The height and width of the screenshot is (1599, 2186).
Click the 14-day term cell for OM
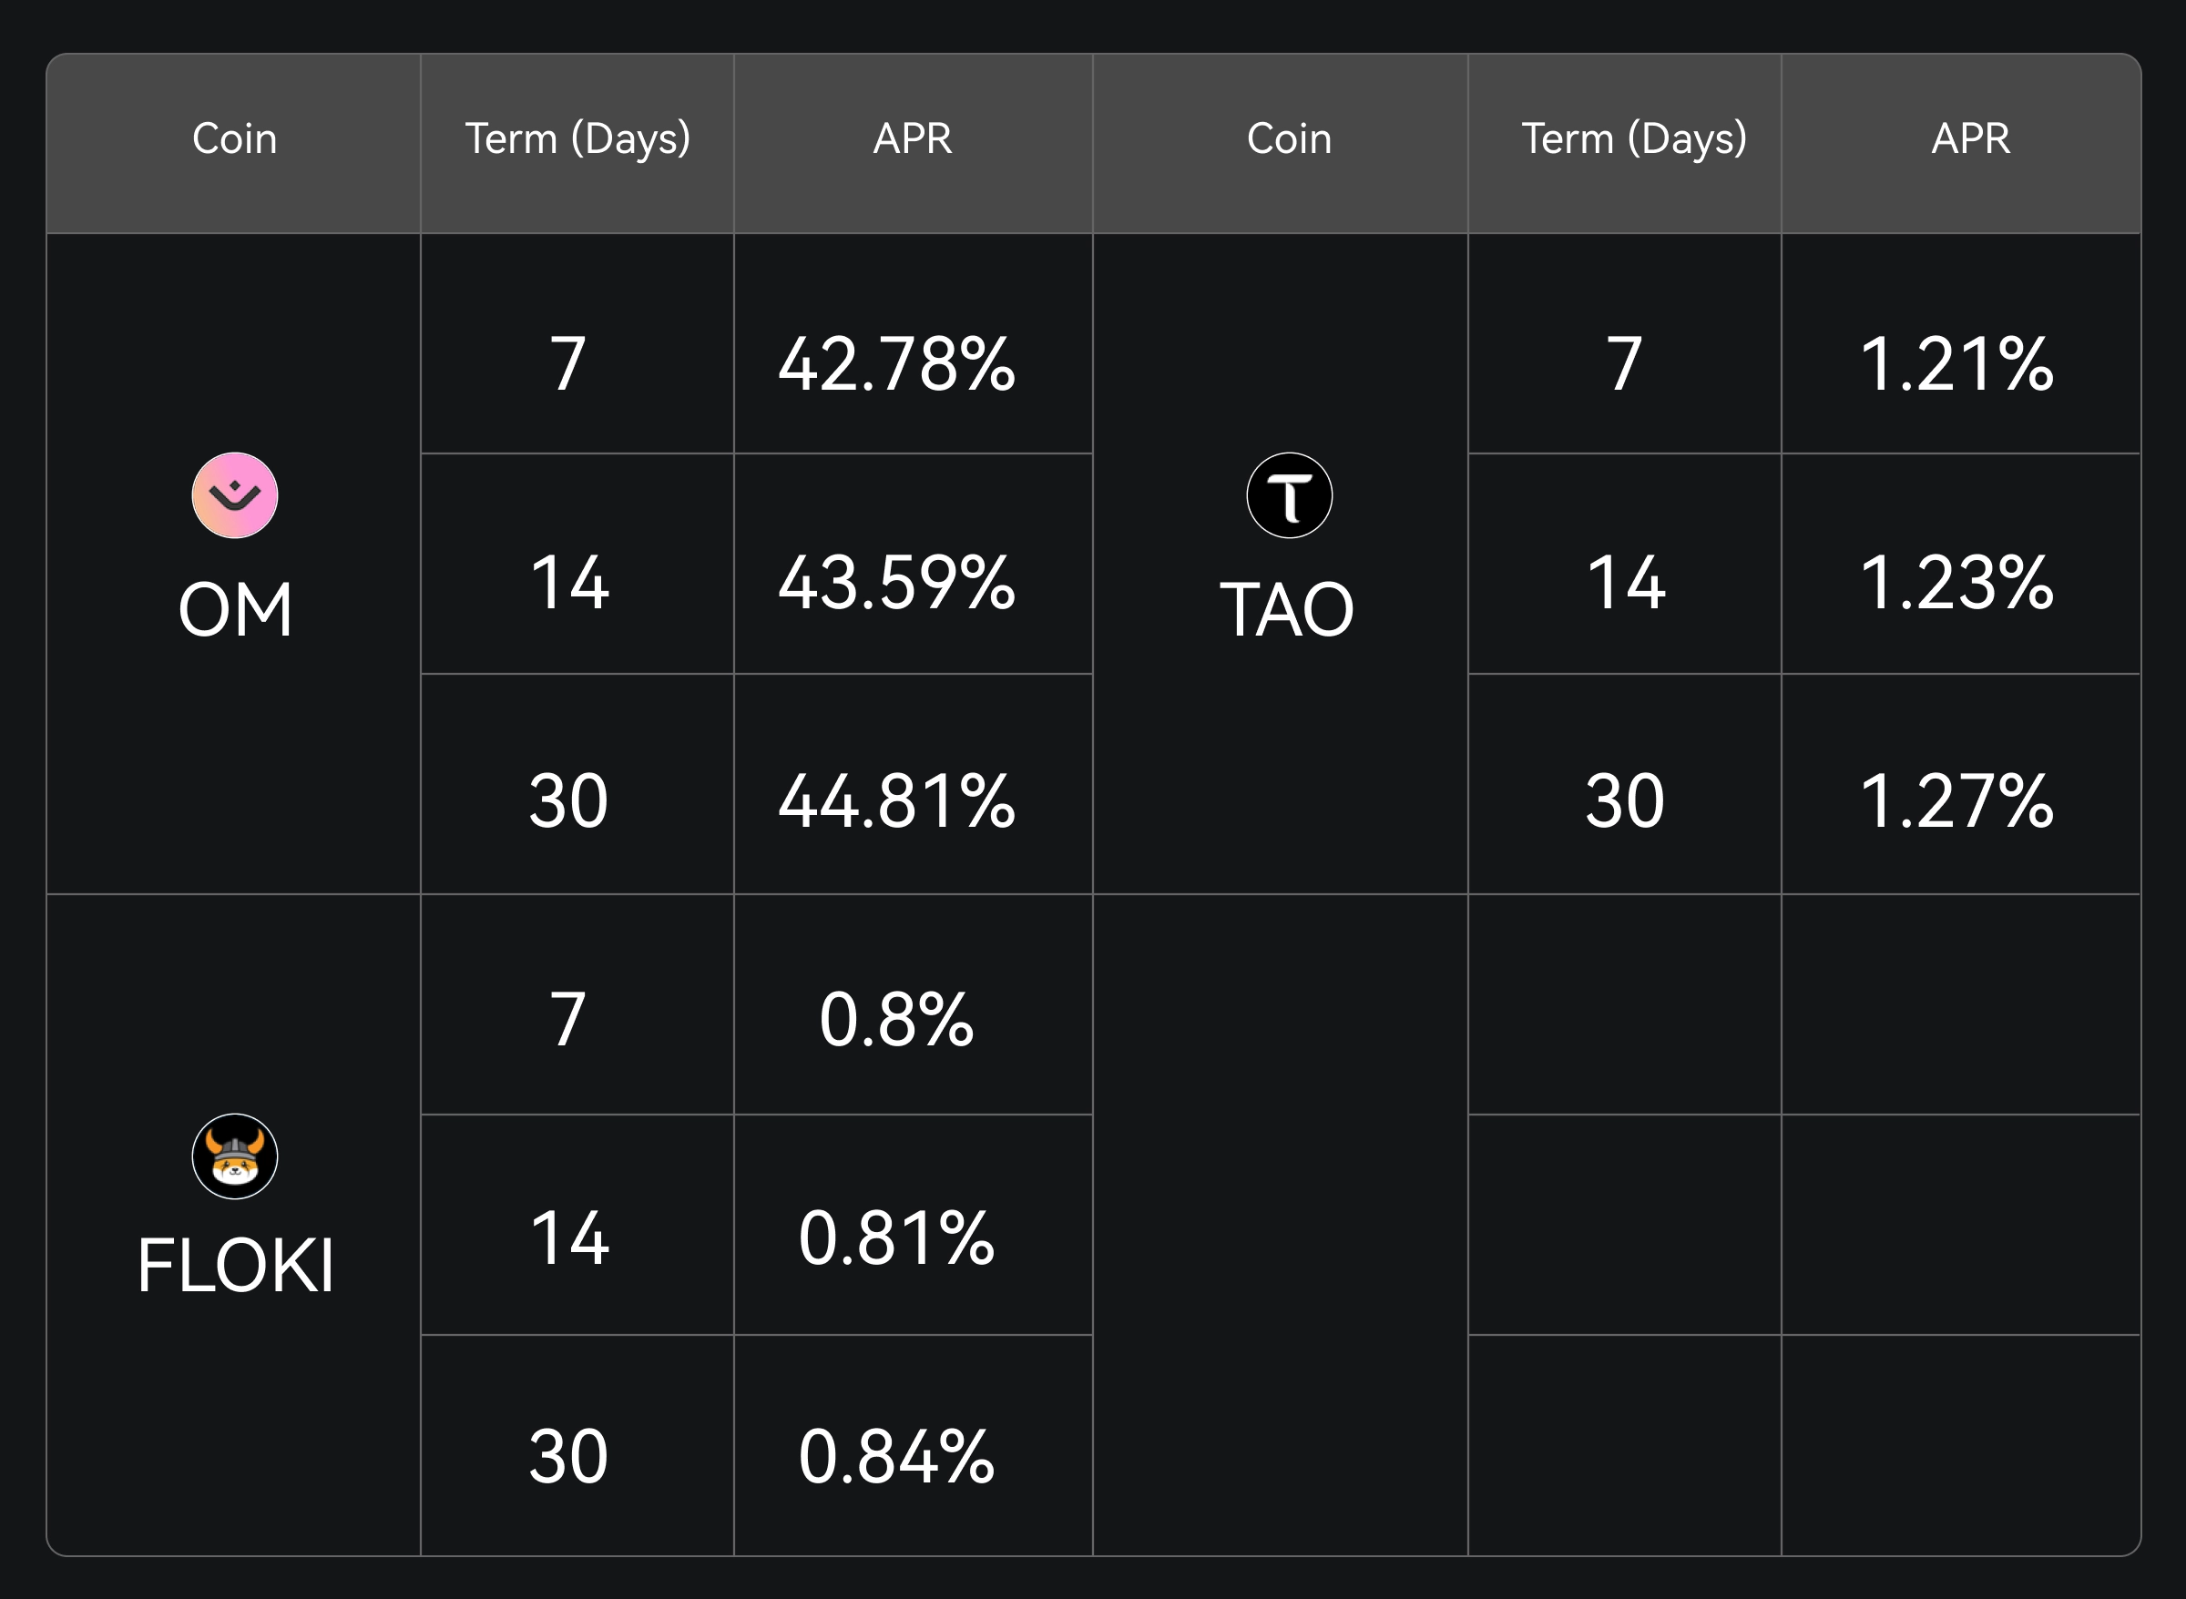pyautogui.click(x=569, y=583)
